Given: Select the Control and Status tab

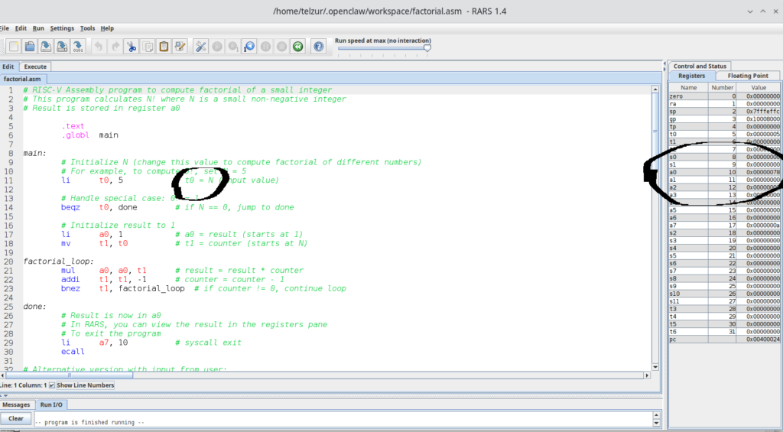Looking at the screenshot, I should [x=700, y=67].
